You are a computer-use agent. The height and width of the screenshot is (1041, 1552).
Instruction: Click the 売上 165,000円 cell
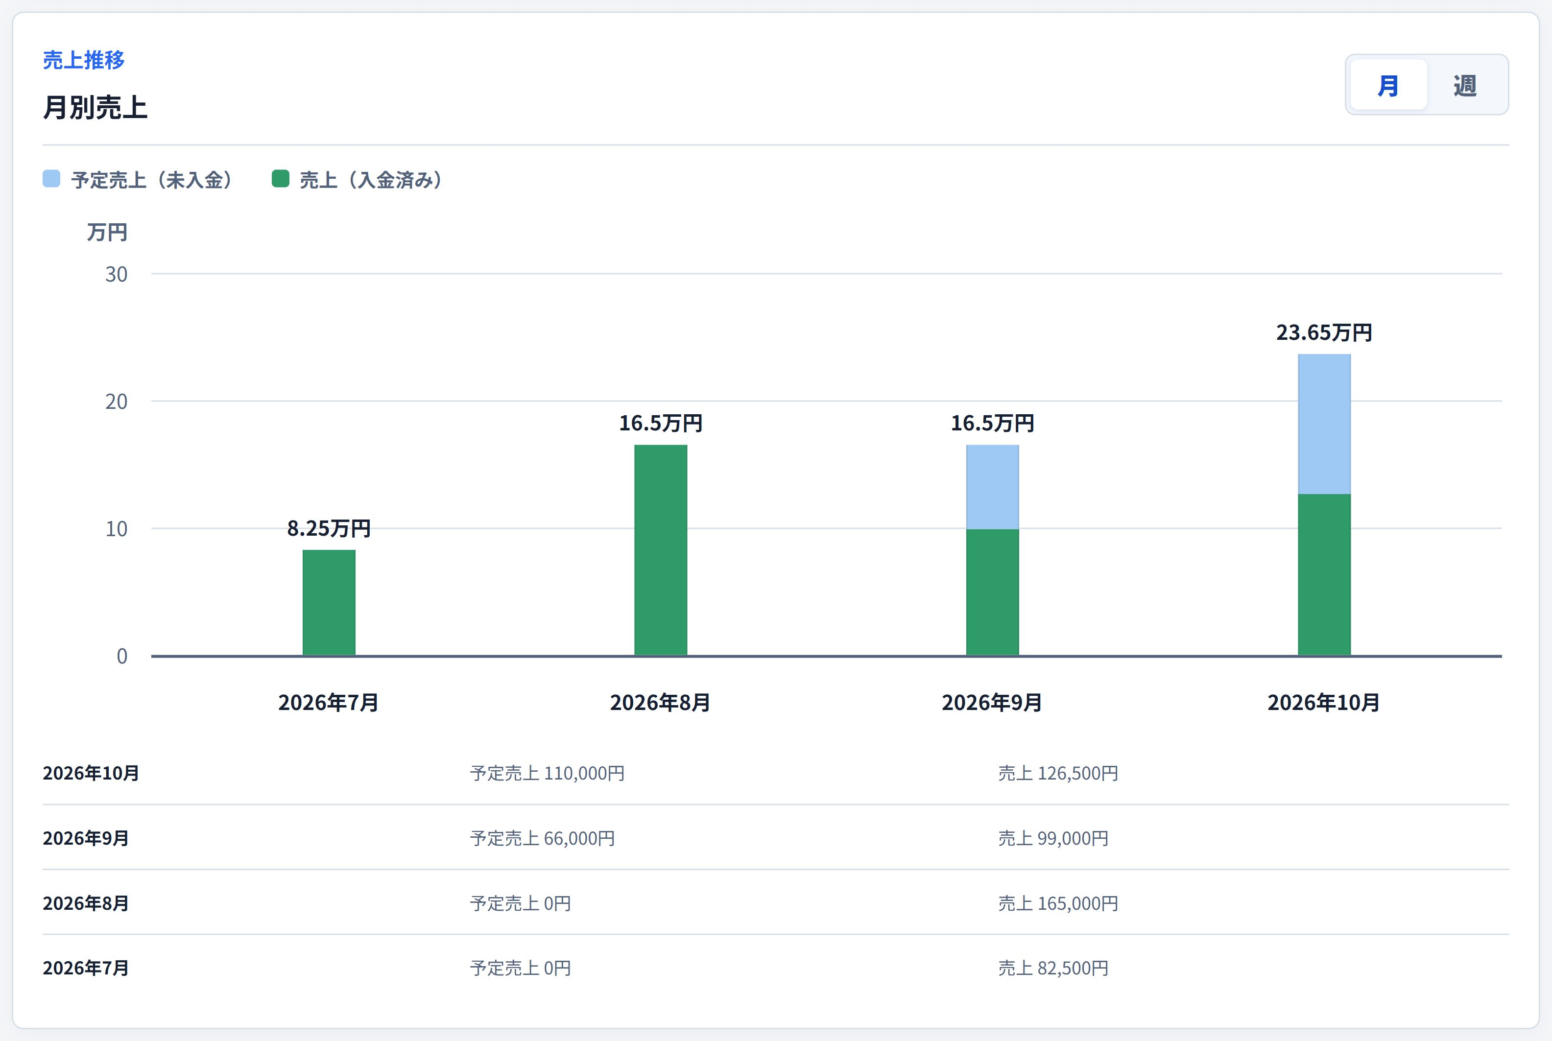pyautogui.click(x=1058, y=903)
